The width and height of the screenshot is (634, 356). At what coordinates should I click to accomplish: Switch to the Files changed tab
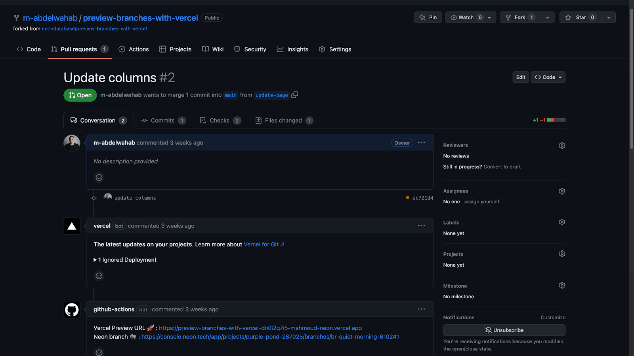click(284, 121)
